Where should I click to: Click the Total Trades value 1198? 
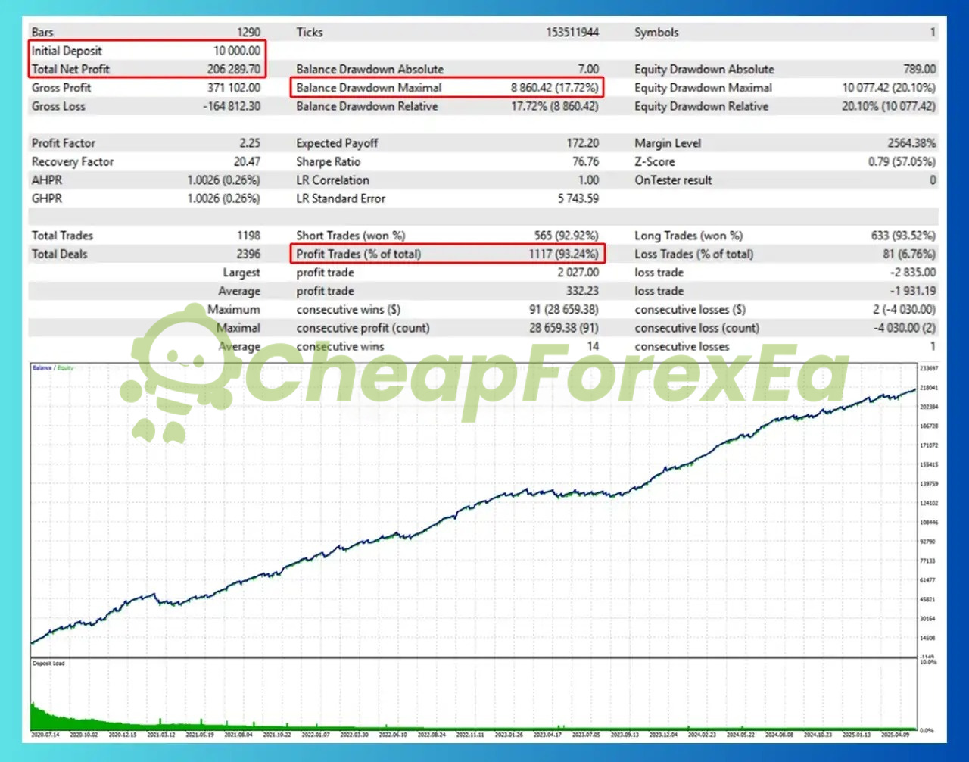point(248,236)
